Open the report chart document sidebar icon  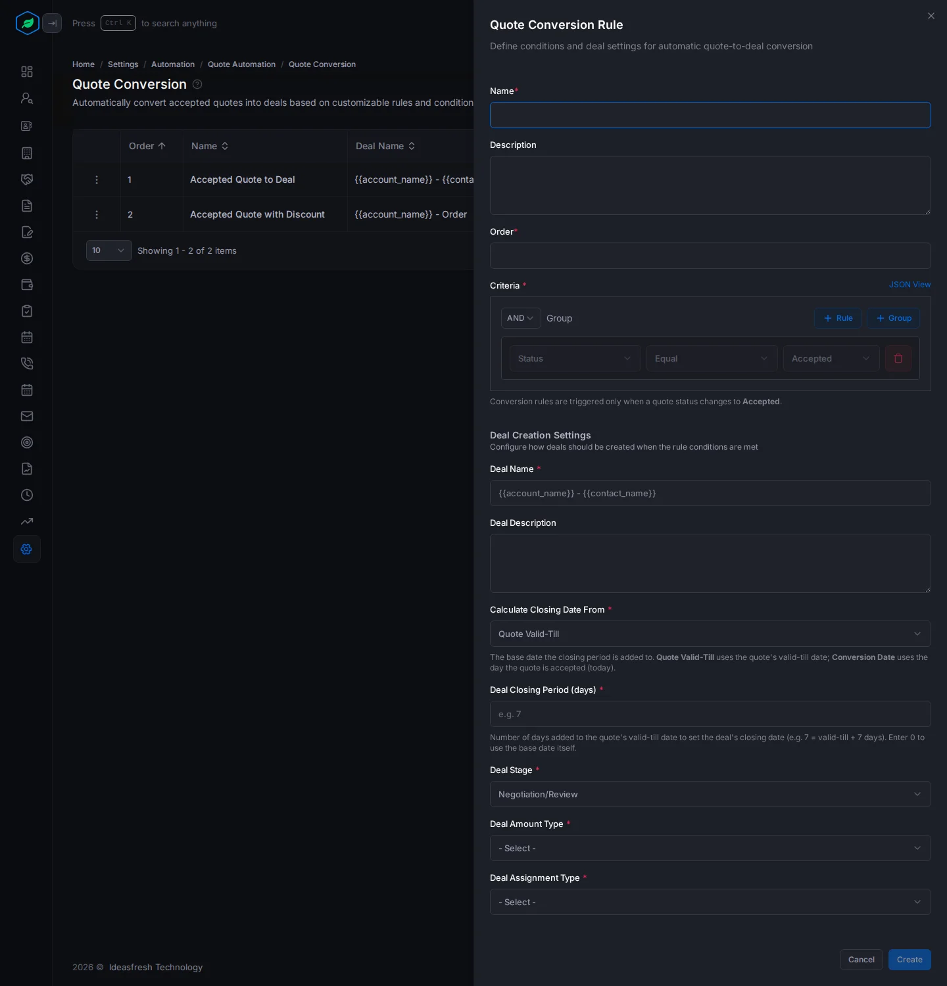[27, 469]
